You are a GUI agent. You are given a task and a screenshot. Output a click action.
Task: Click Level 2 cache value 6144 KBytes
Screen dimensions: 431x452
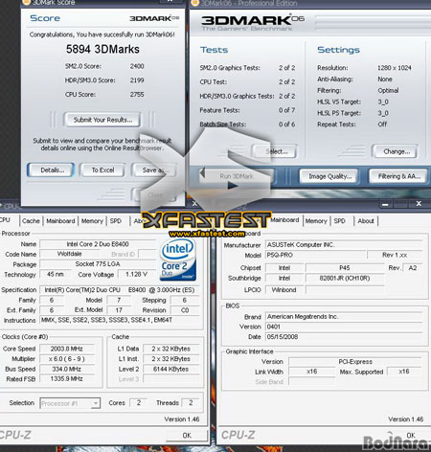tap(170, 370)
